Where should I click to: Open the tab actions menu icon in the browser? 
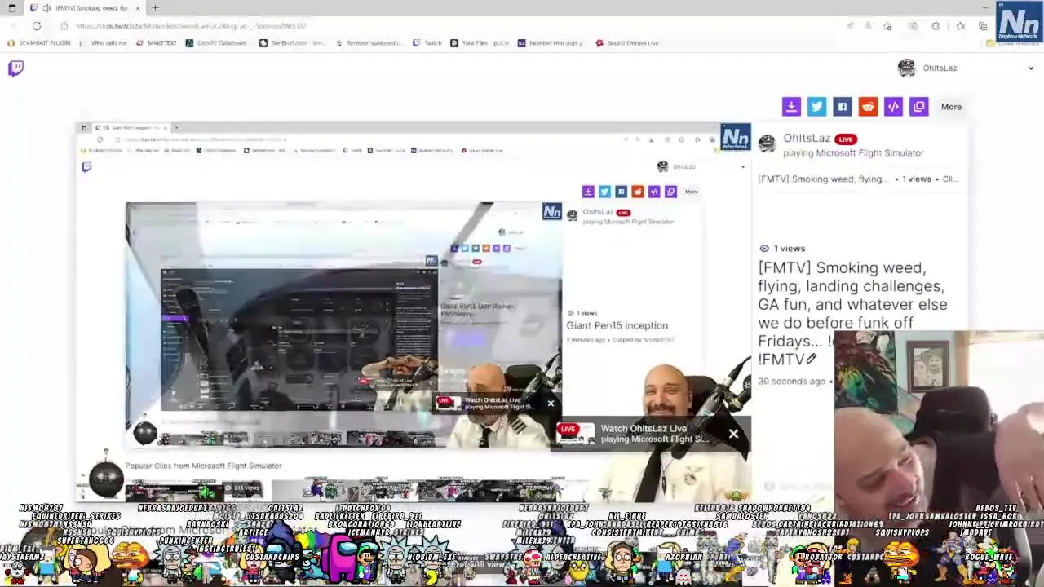(11, 8)
